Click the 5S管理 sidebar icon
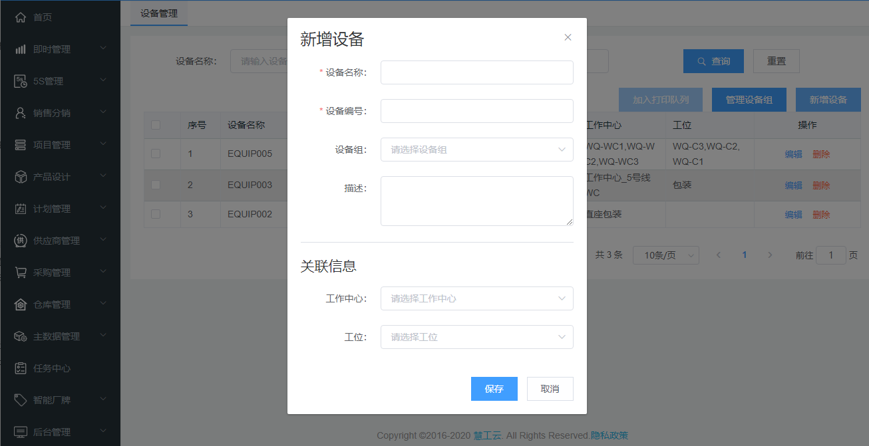The image size is (869, 446). (21, 81)
